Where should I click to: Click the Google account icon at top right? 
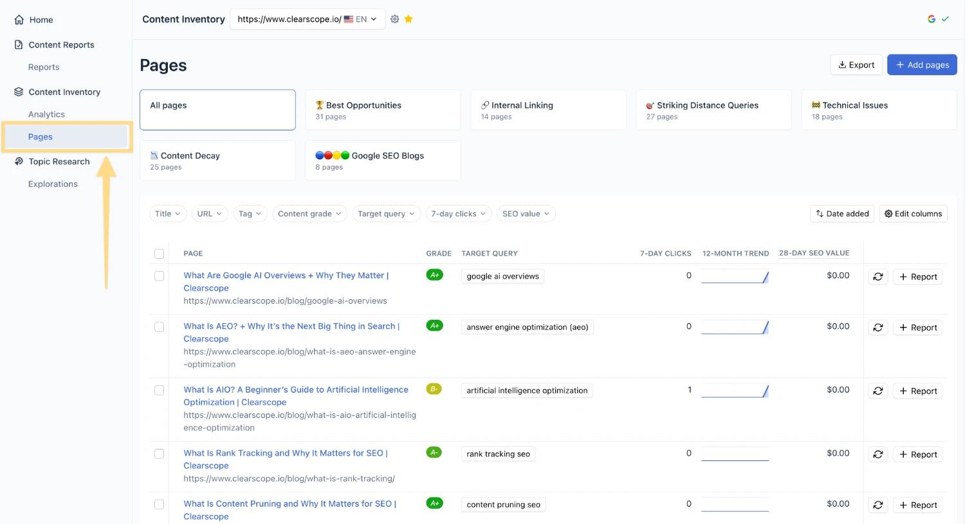click(932, 19)
